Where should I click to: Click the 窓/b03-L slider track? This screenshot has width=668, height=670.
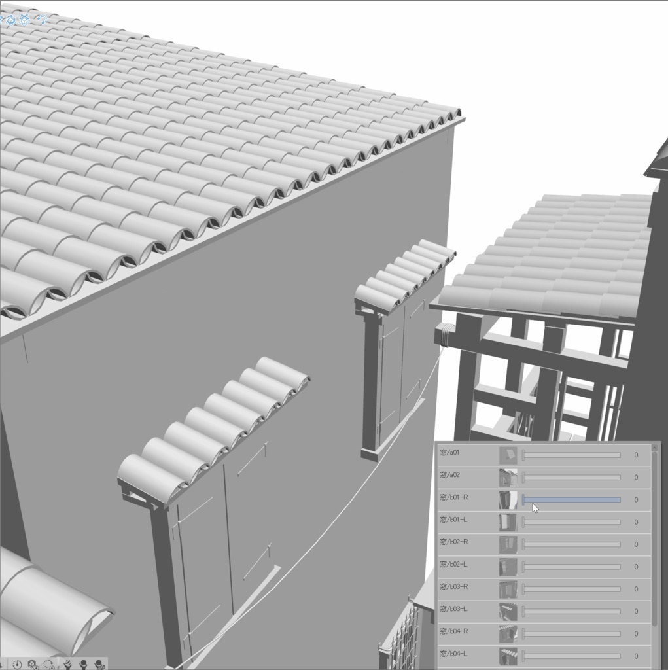coord(571,612)
